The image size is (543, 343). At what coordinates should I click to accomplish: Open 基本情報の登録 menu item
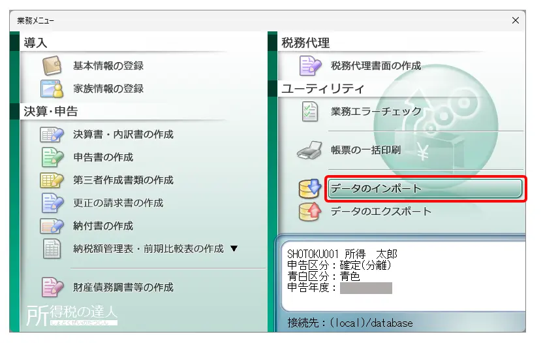point(108,66)
